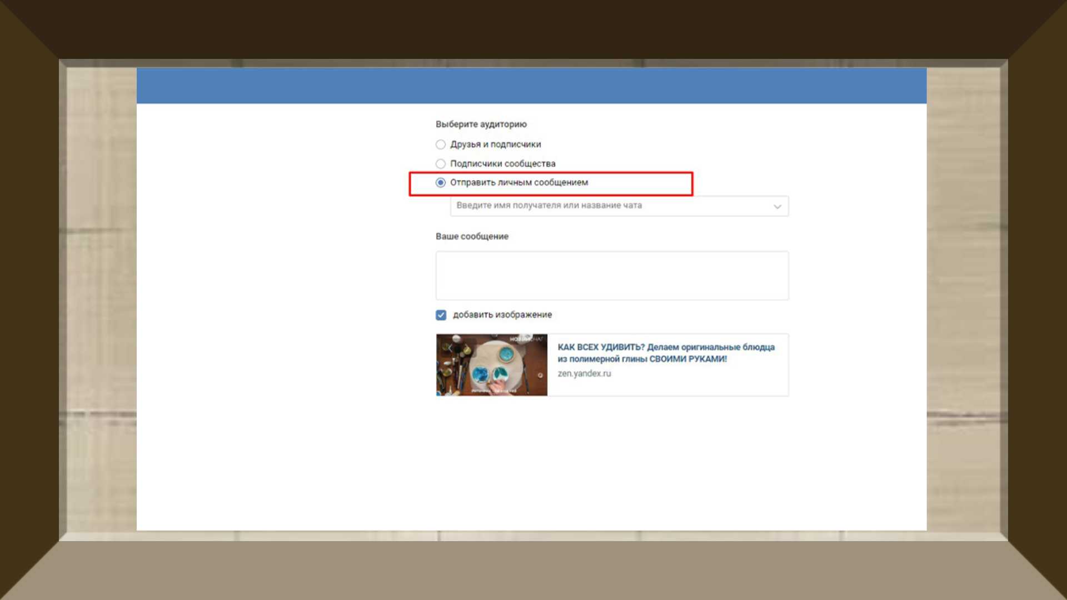Click the 'Друзья и подписчики' label text
This screenshot has height=600, width=1067.
[x=495, y=144]
